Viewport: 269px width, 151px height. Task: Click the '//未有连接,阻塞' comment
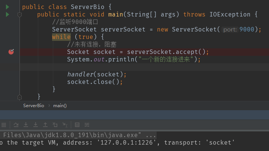[x=92, y=45]
